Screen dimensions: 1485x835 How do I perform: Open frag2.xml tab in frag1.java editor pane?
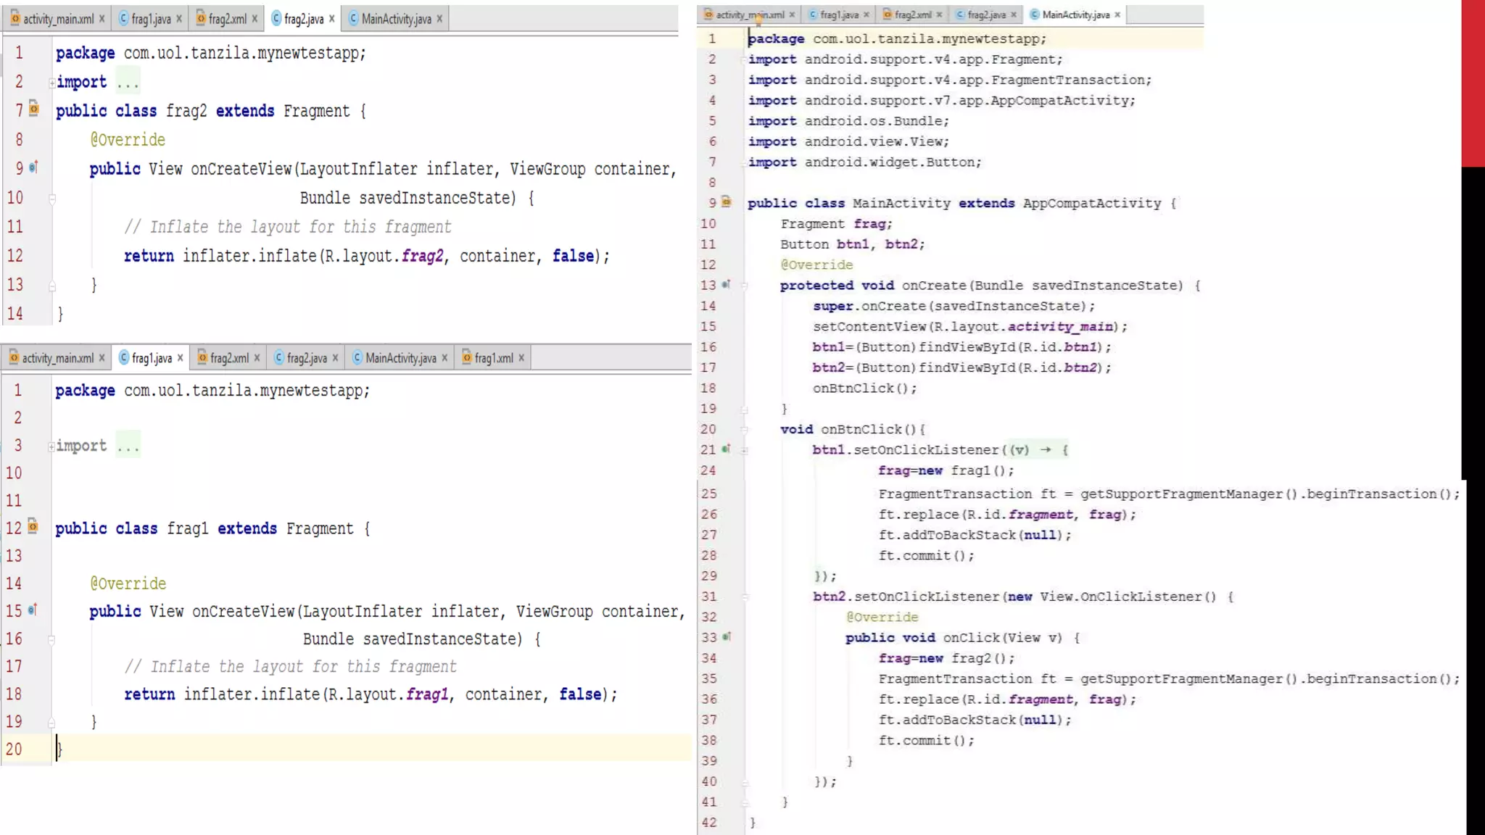coord(229,358)
